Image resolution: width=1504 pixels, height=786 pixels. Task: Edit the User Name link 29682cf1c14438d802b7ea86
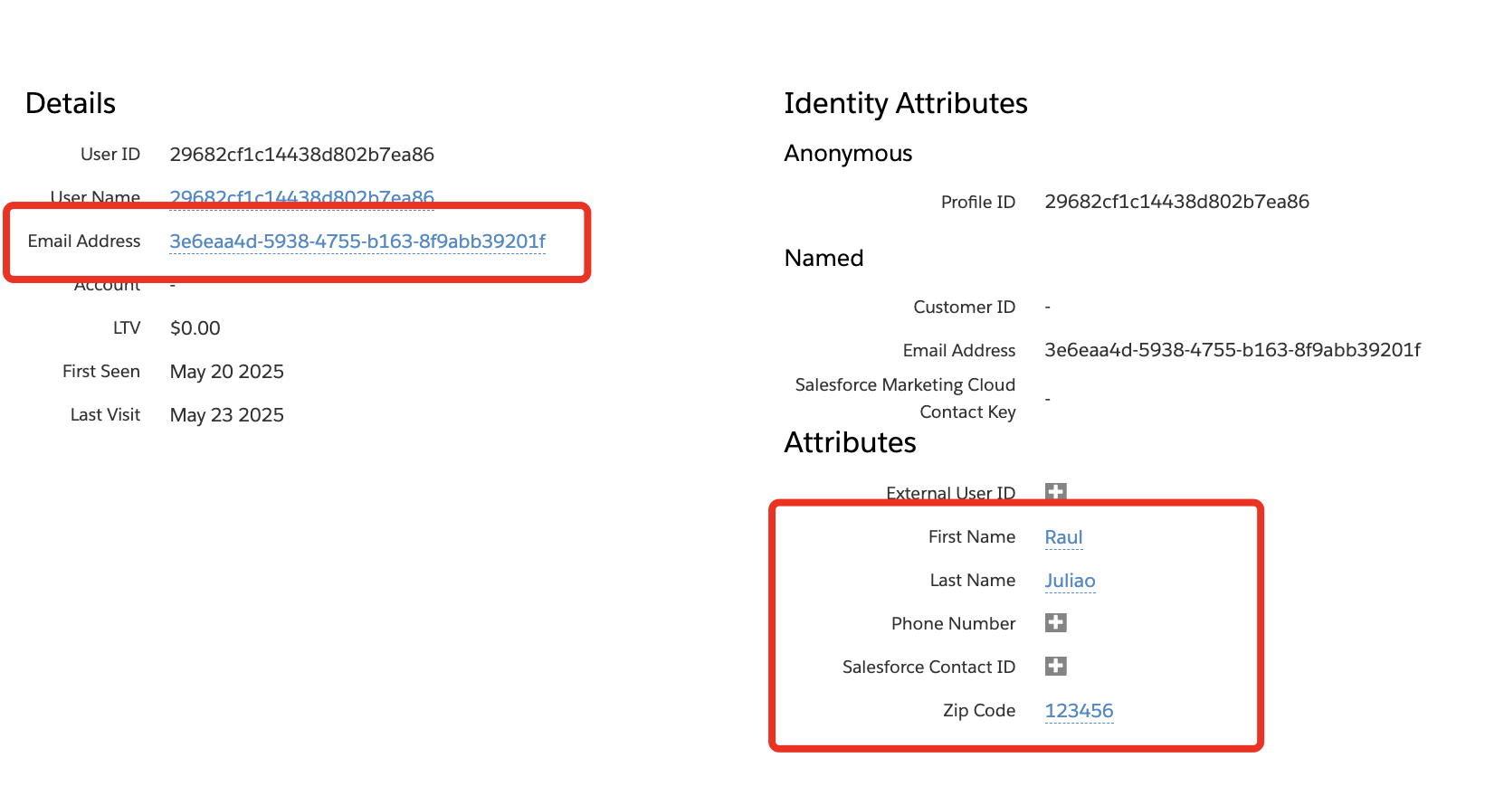click(x=302, y=198)
